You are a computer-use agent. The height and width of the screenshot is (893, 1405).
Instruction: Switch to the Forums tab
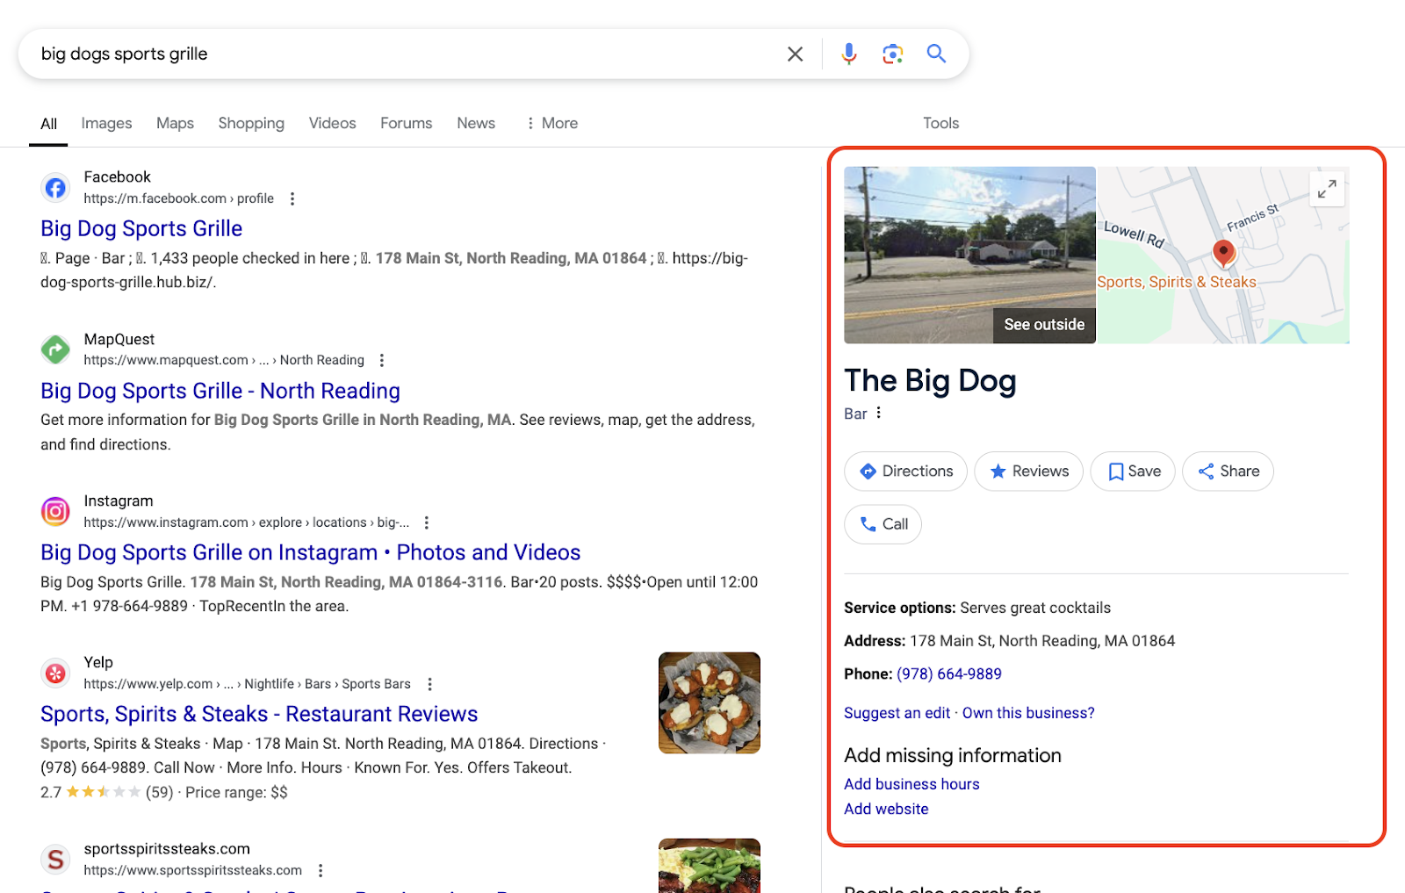(406, 124)
